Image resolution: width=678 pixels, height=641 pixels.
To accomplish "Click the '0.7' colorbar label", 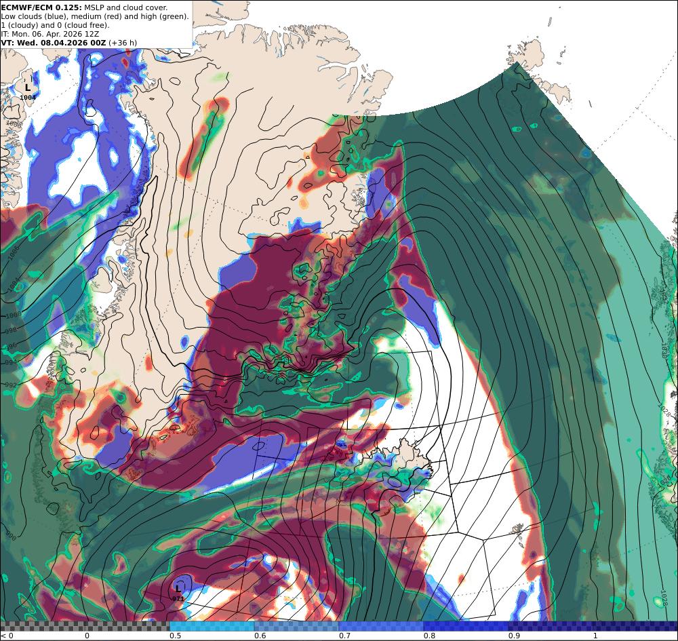I will click(344, 636).
